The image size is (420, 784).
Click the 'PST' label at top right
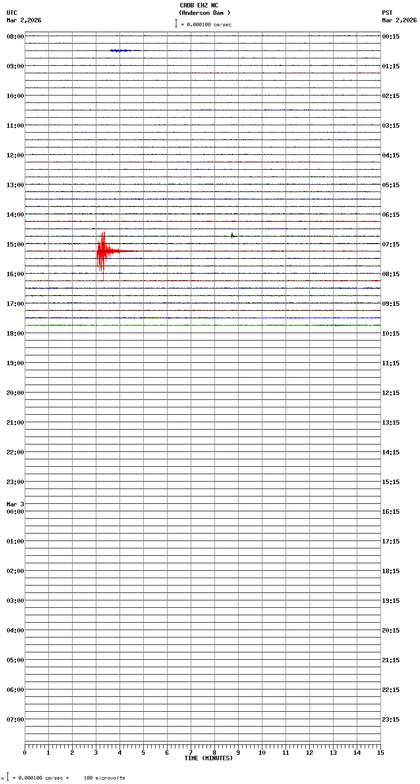(x=387, y=13)
